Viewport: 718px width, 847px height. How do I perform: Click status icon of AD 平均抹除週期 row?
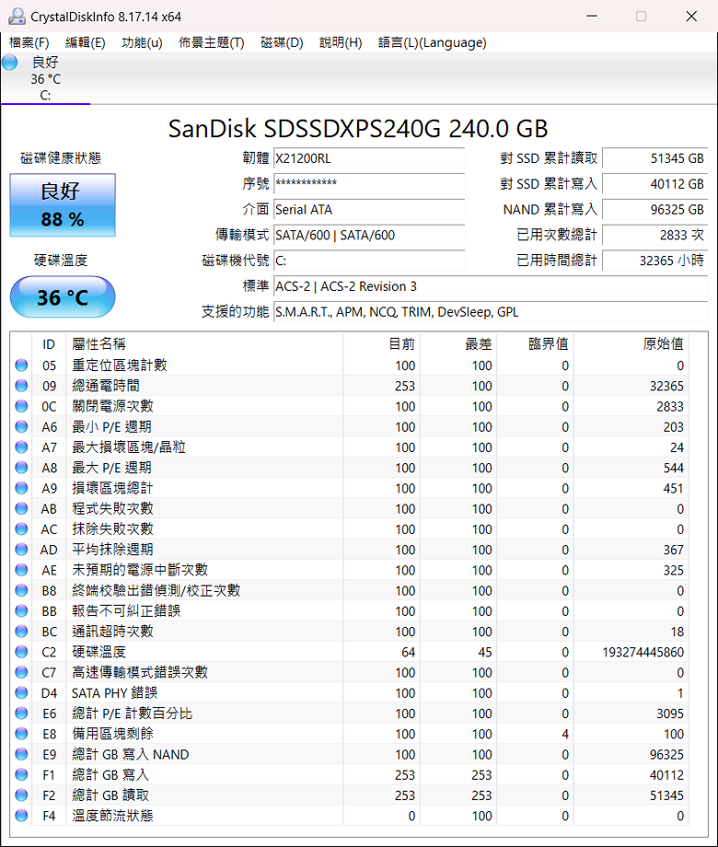(x=21, y=550)
